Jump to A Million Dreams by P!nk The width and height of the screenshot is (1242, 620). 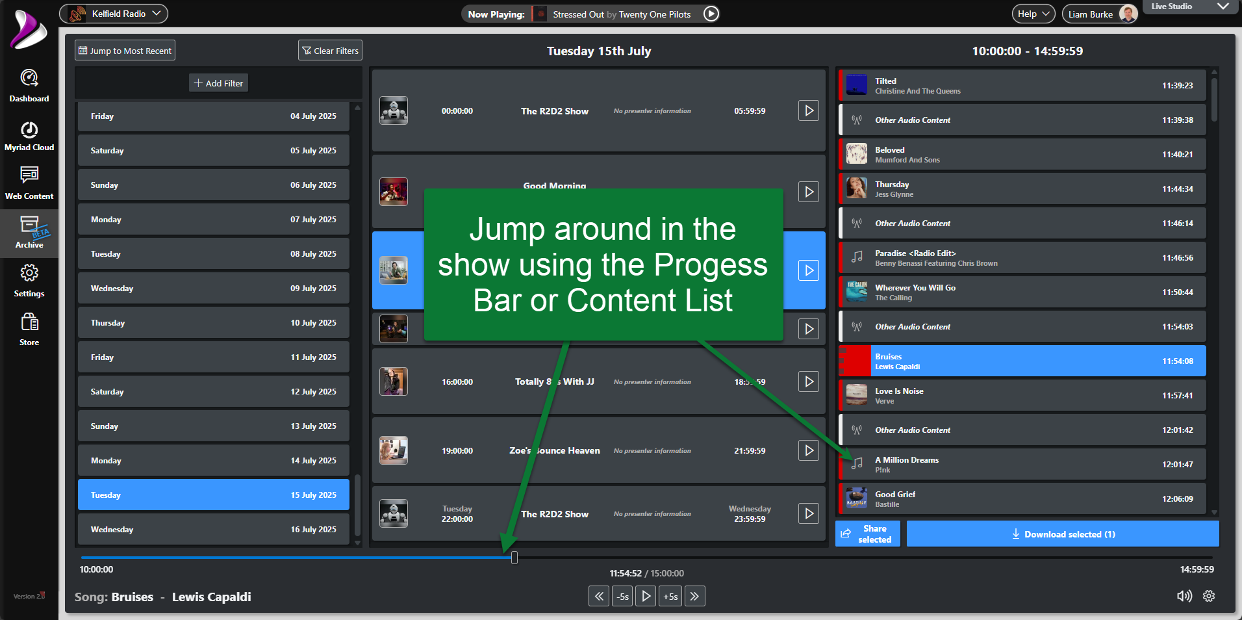(x=1022, y=465)
